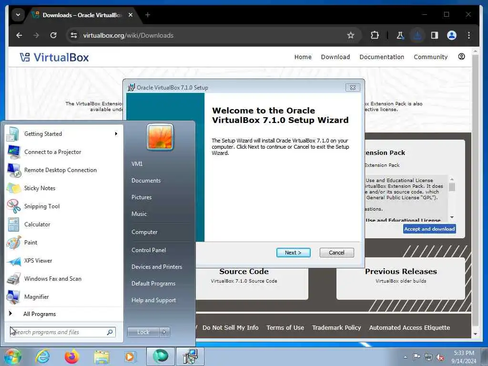Open Automated Access Etiquette link
488x366 pixels.
(x=409, y=327)
